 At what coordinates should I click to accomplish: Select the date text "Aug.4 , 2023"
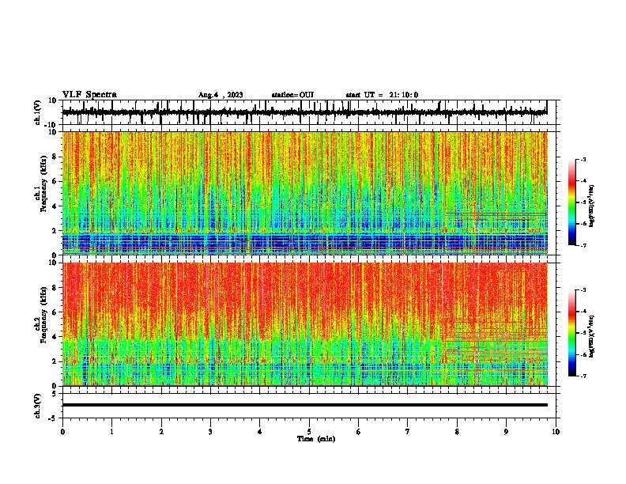click(221, 95)
